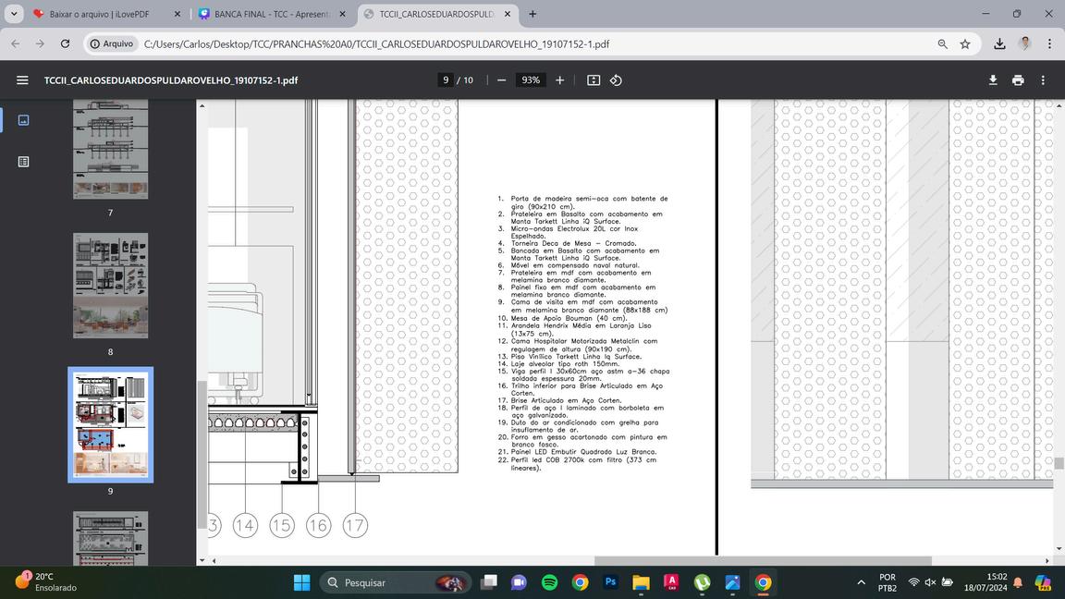
Task: Open Spotify from taskbar
Action: click(x=549, y=582)
